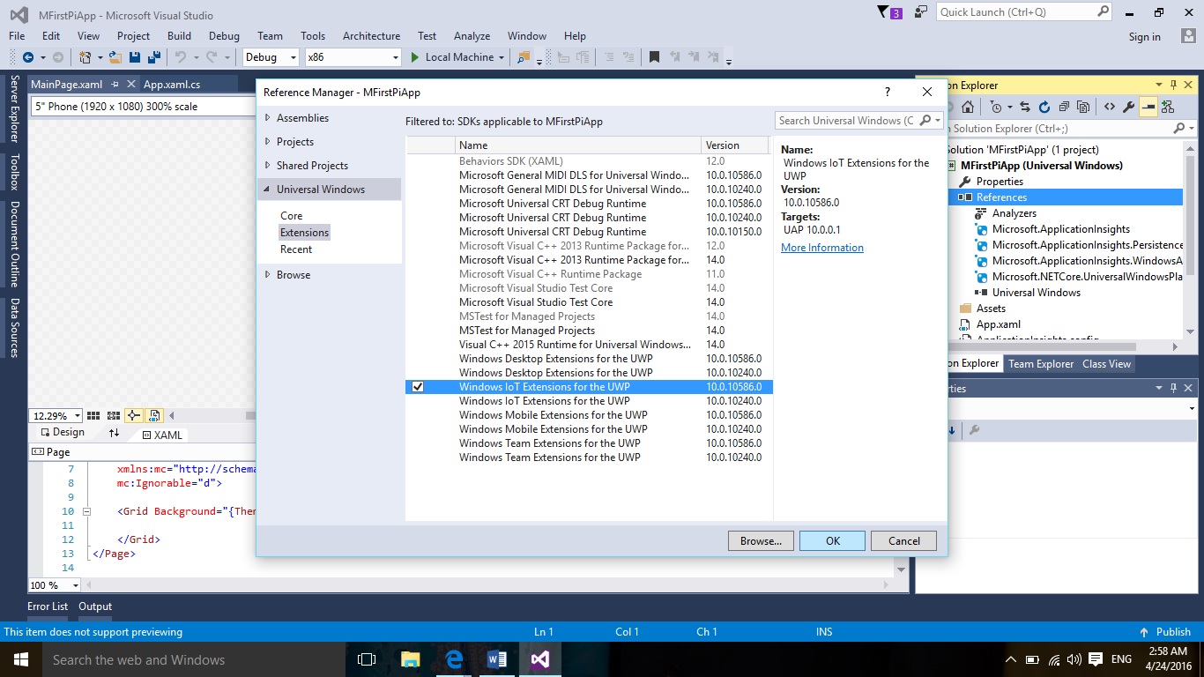Click the Version column header
This screenshot has width=1204, height=677.
click(735, 145)
